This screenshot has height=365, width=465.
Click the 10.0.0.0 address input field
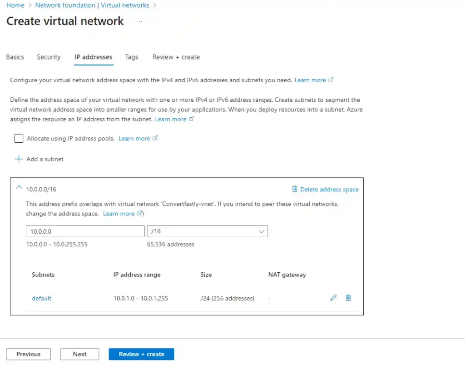(85, 231)
